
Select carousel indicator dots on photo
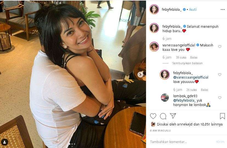tap(72, 144)
